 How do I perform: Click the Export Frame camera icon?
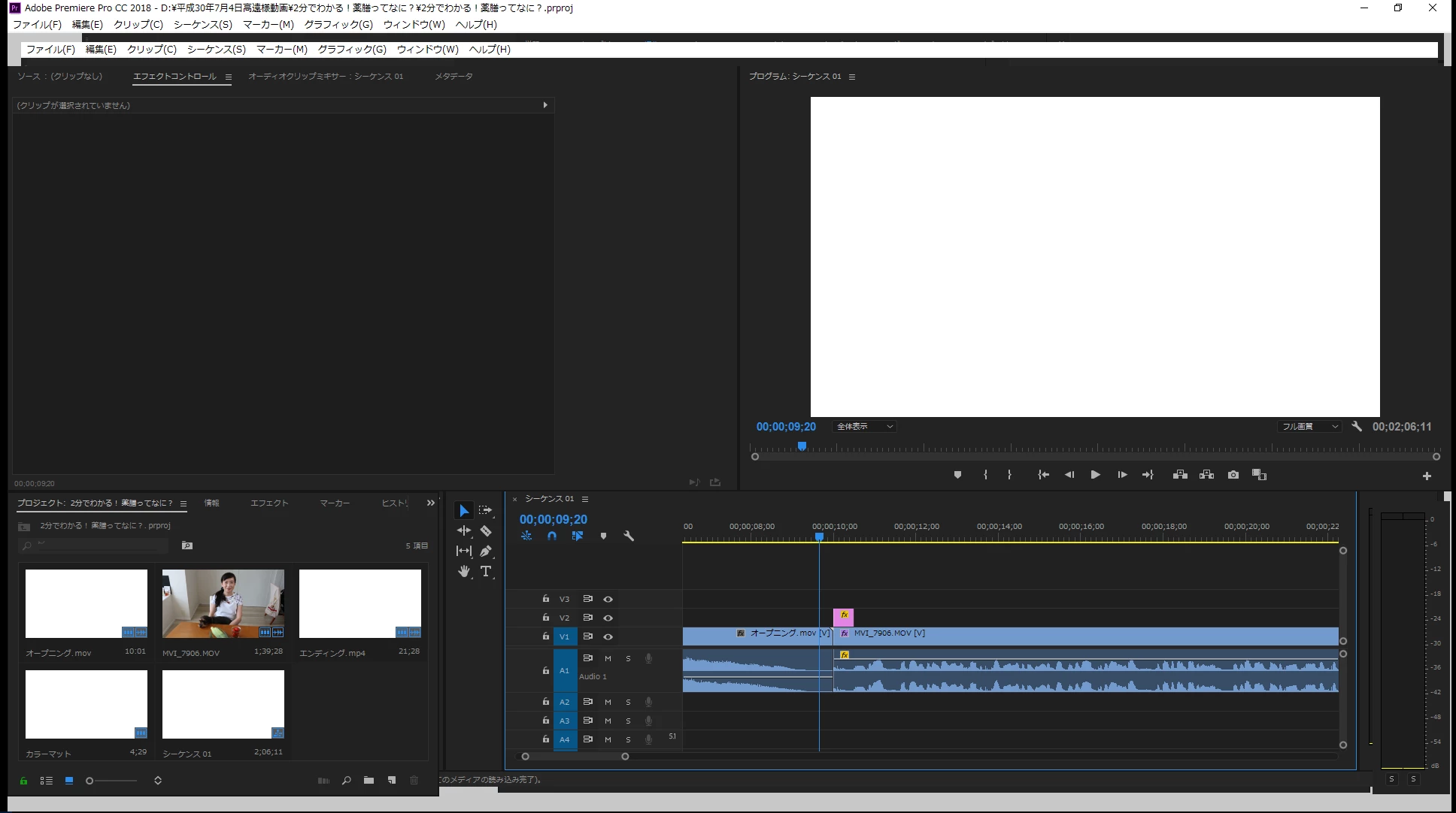1233,475
